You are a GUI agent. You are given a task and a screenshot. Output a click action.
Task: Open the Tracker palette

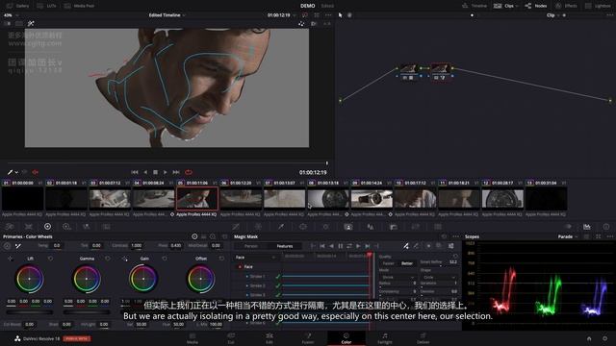click(325, 227)
